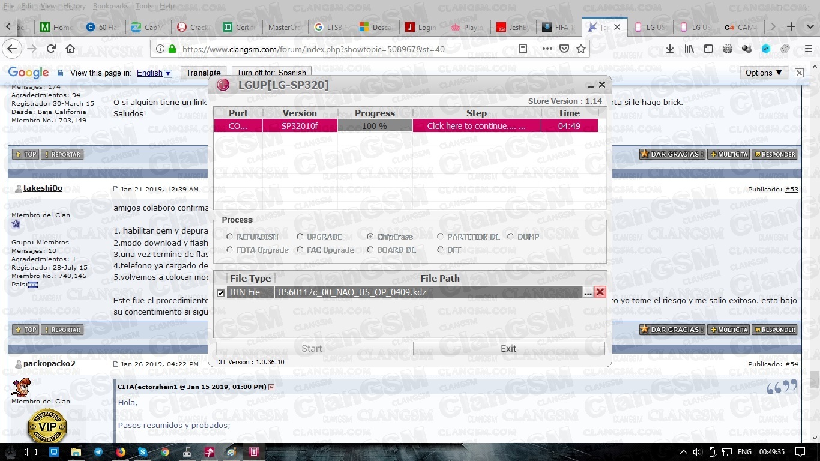
Task: Open post #53 permalink
Action: (x=792, y=189)
